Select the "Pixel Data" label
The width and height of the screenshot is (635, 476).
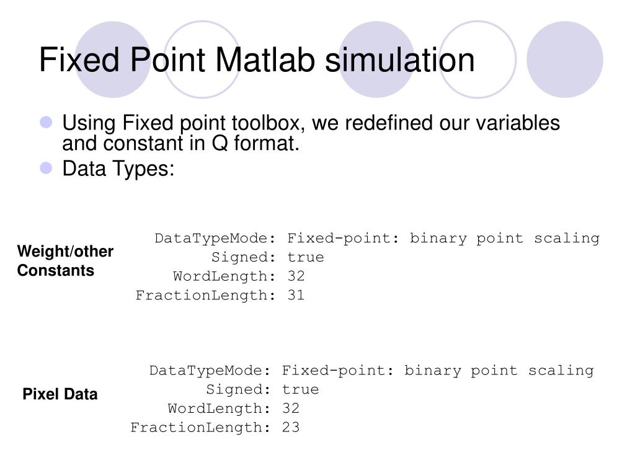[60, 394]
